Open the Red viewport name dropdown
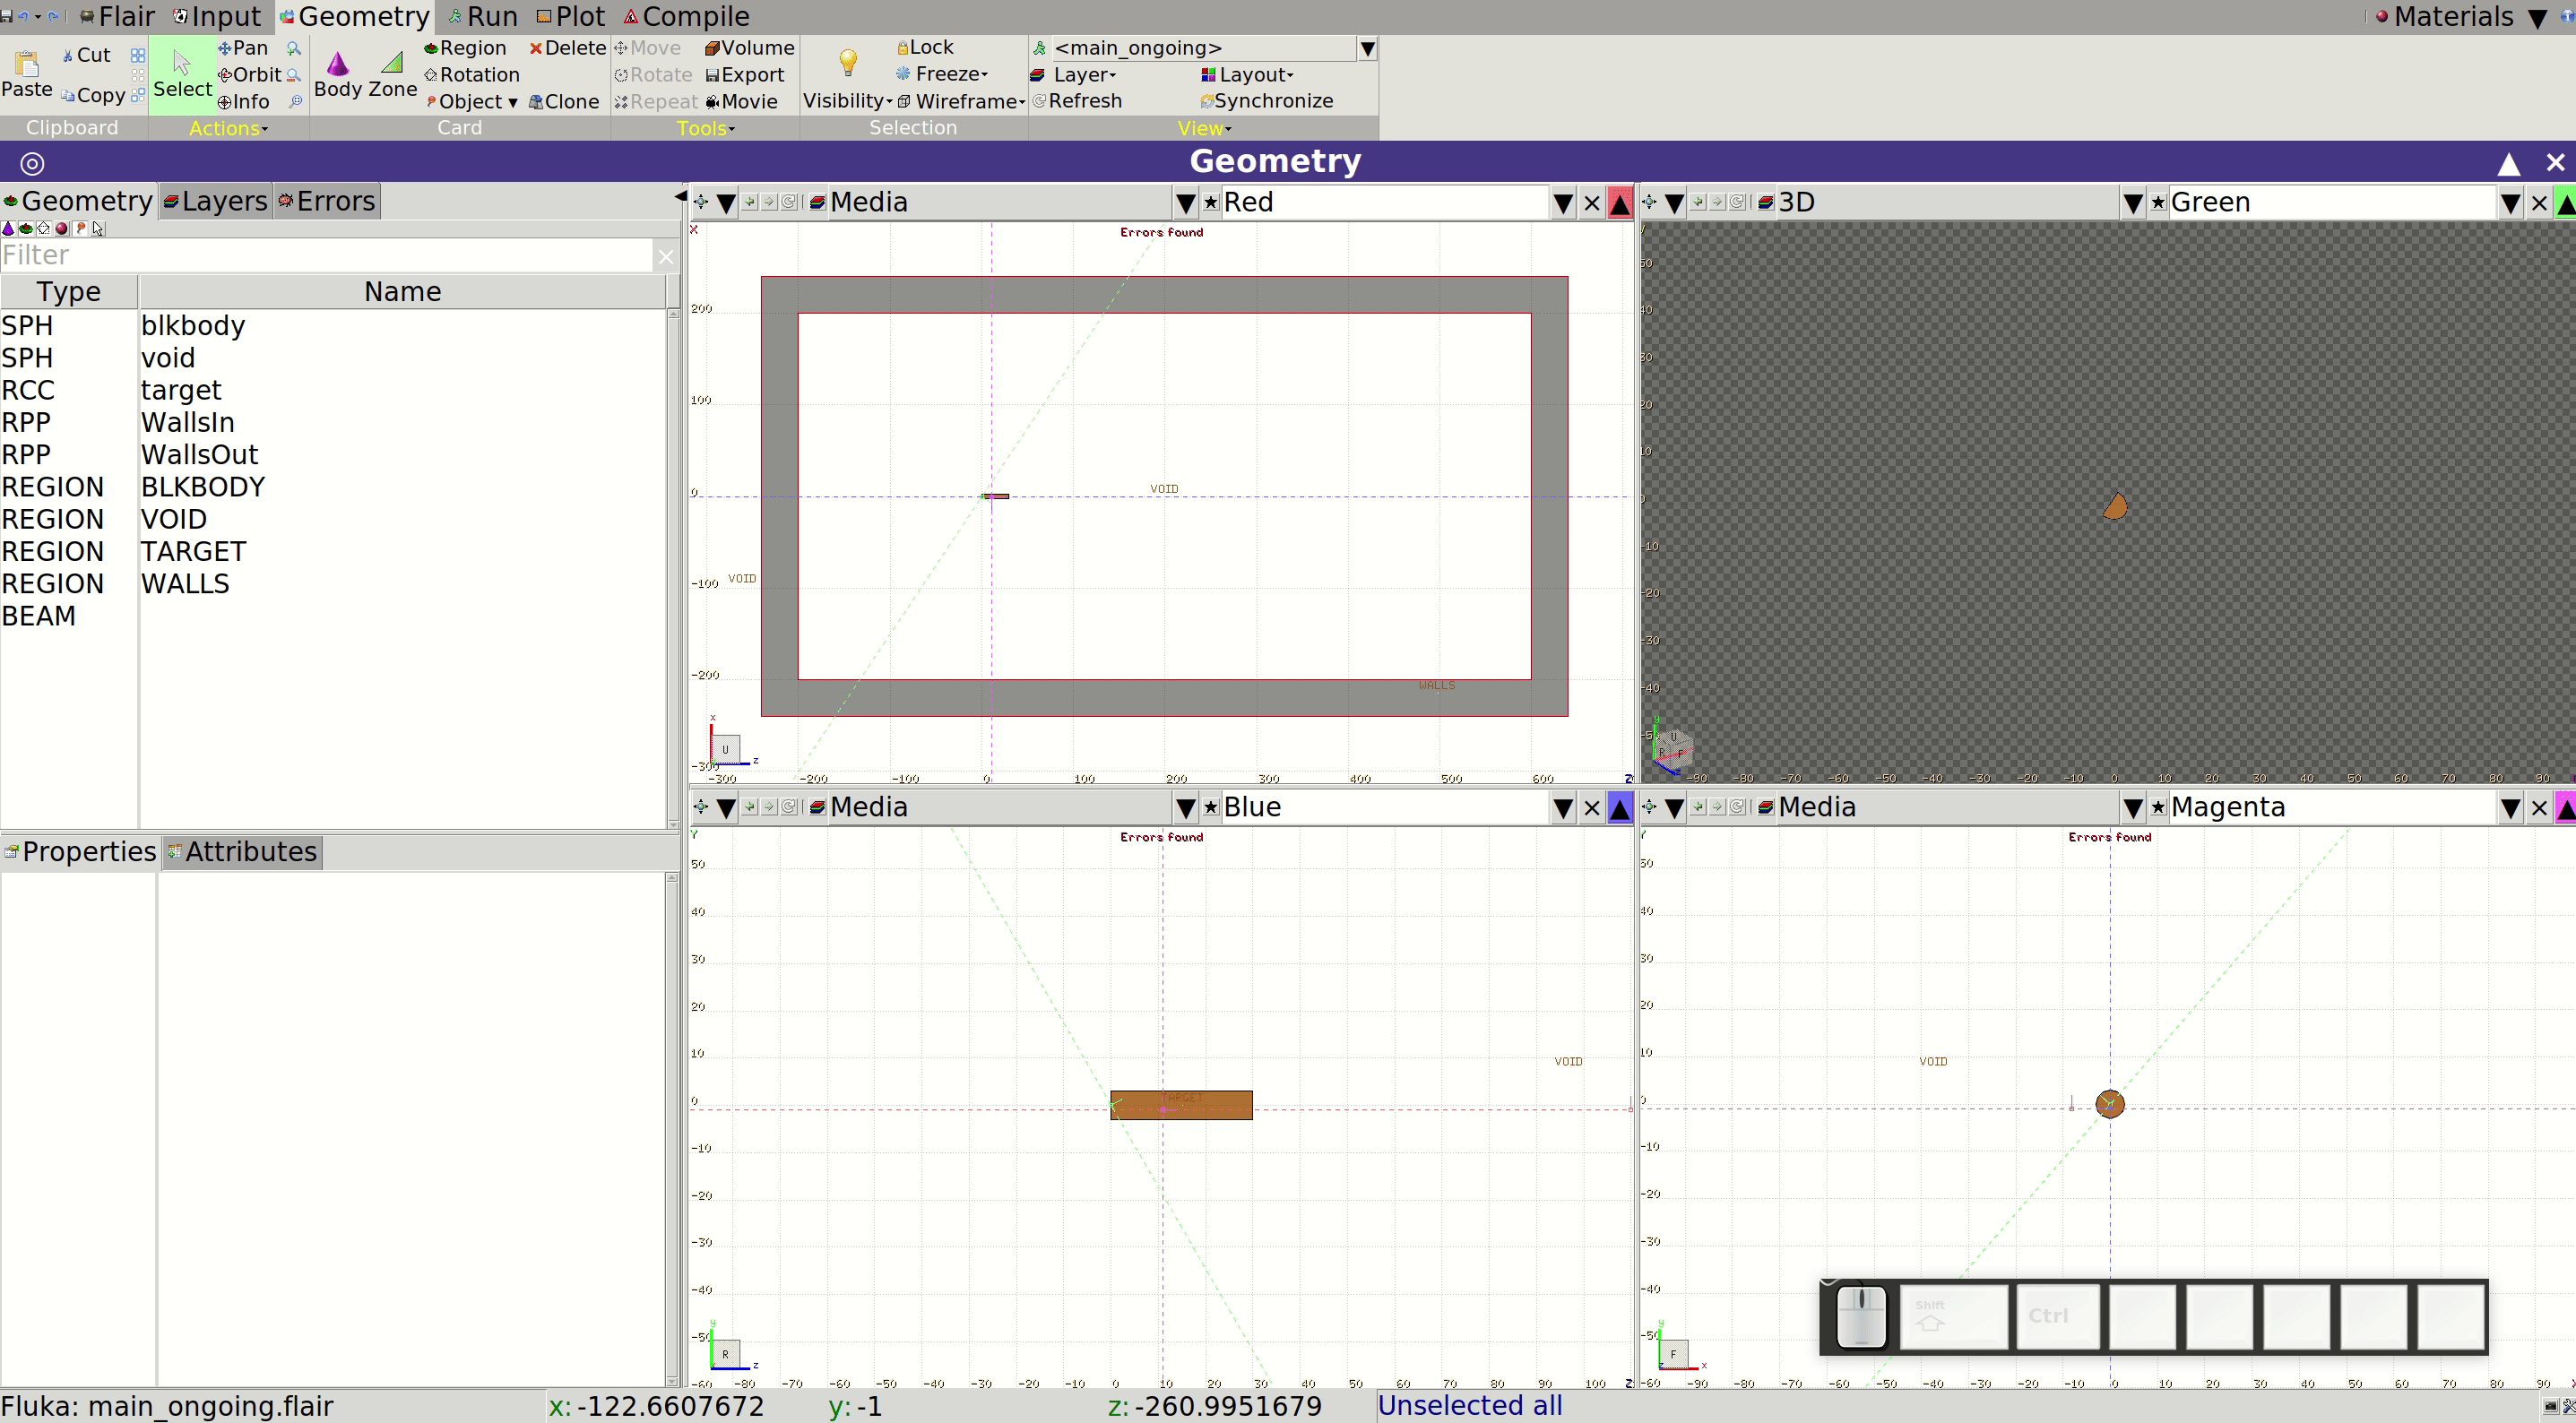This screenshot has height=1423, width=2576. 1563,203
